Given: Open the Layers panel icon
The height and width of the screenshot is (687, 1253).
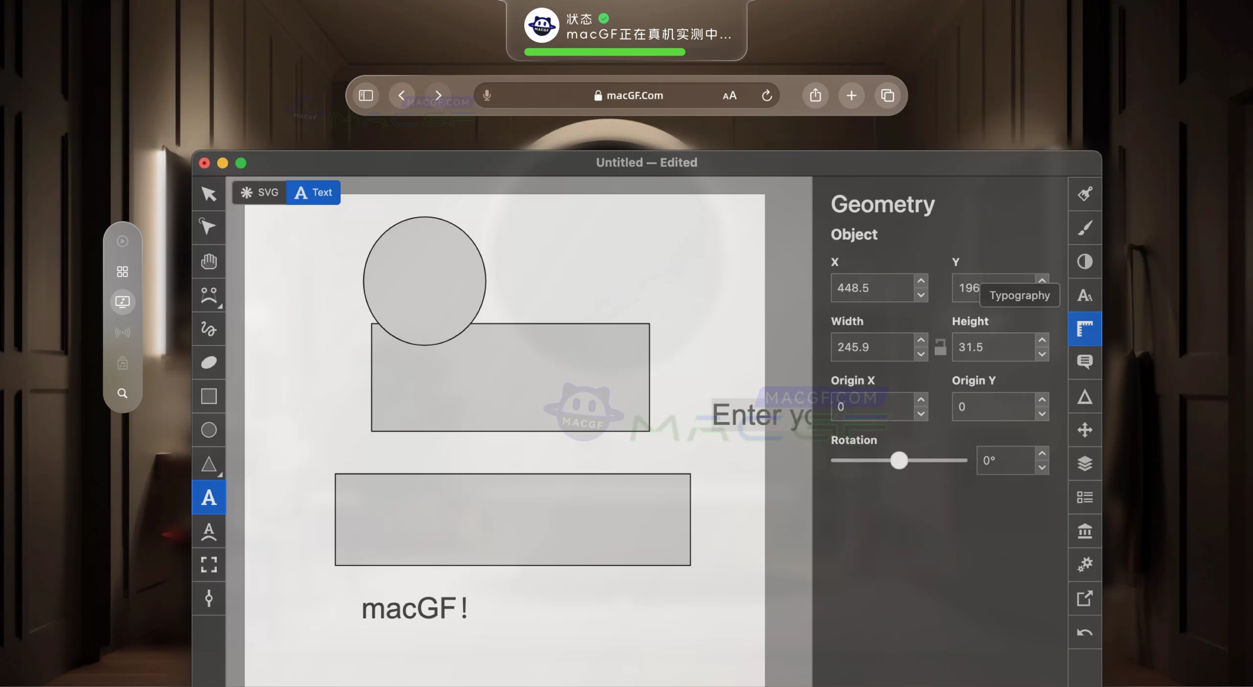Looking at the screenshot, I should pos(1085,464).
